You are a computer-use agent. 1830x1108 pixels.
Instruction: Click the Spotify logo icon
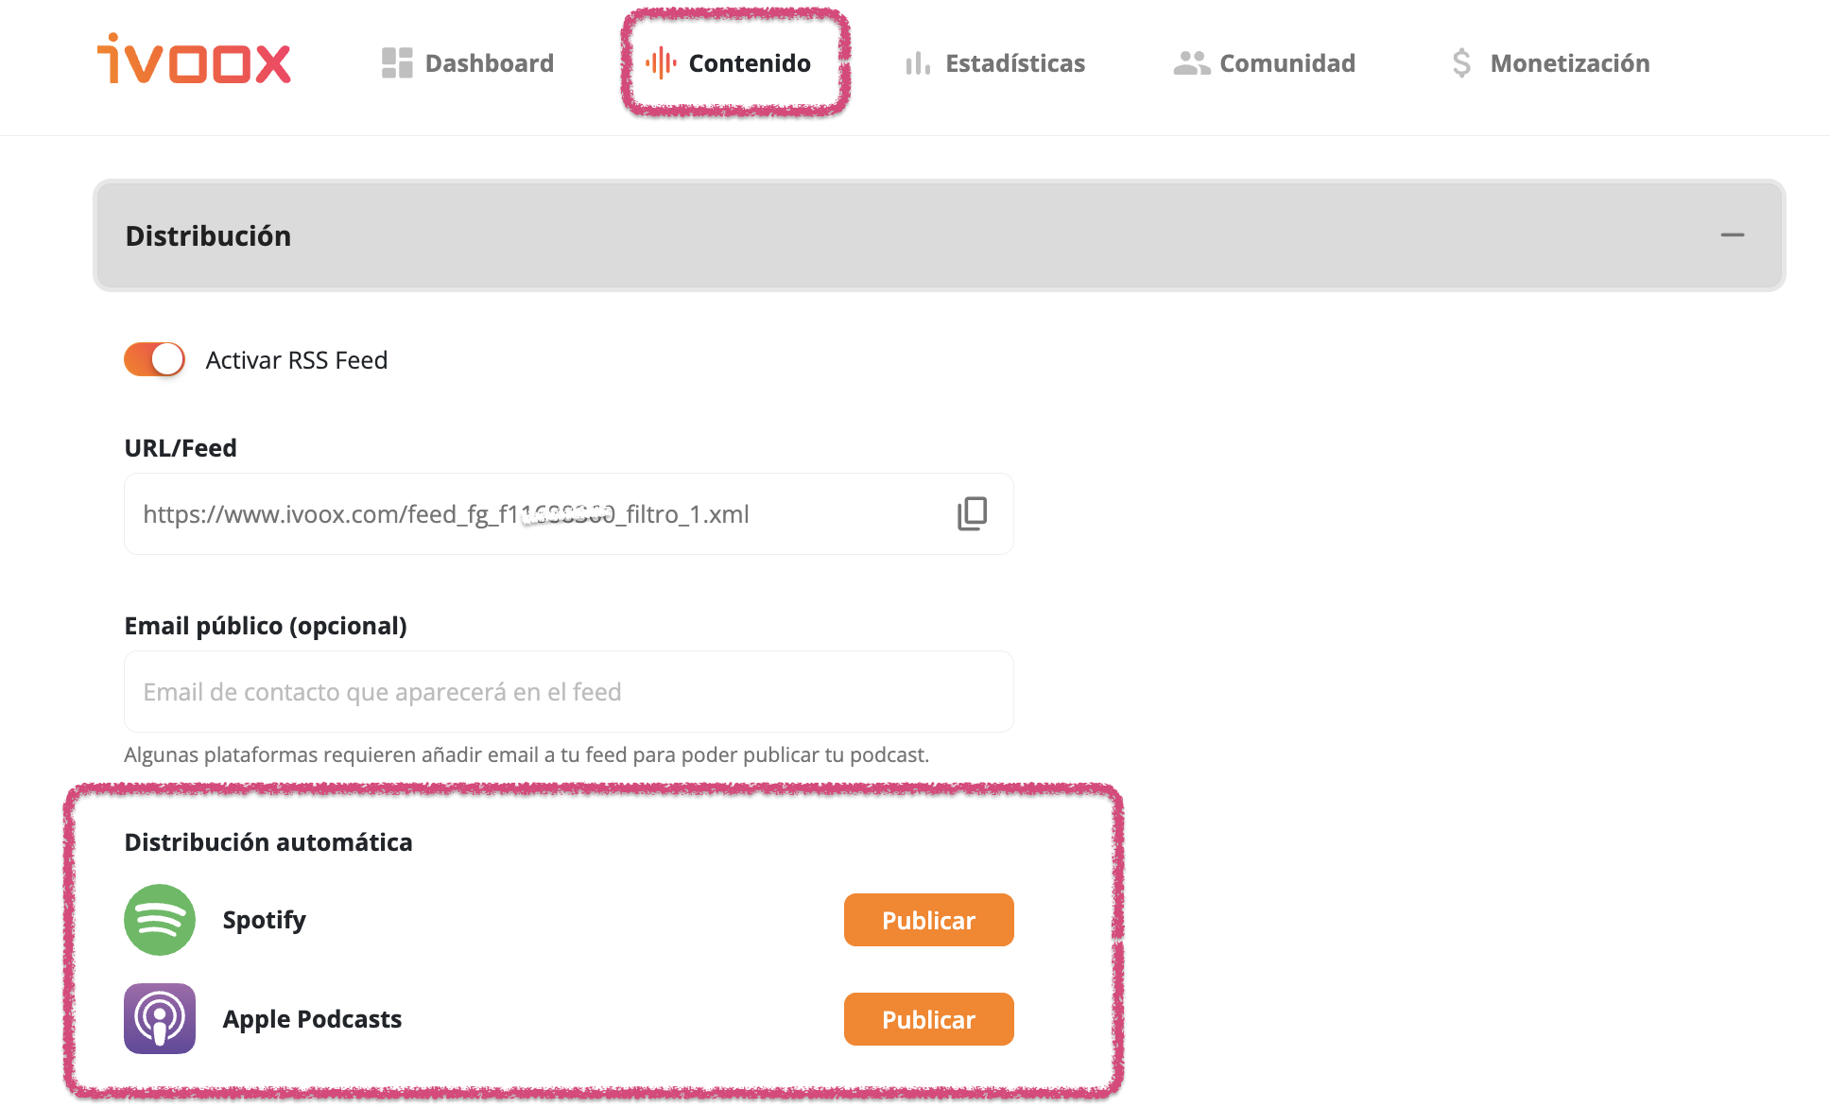pos(160,920)
